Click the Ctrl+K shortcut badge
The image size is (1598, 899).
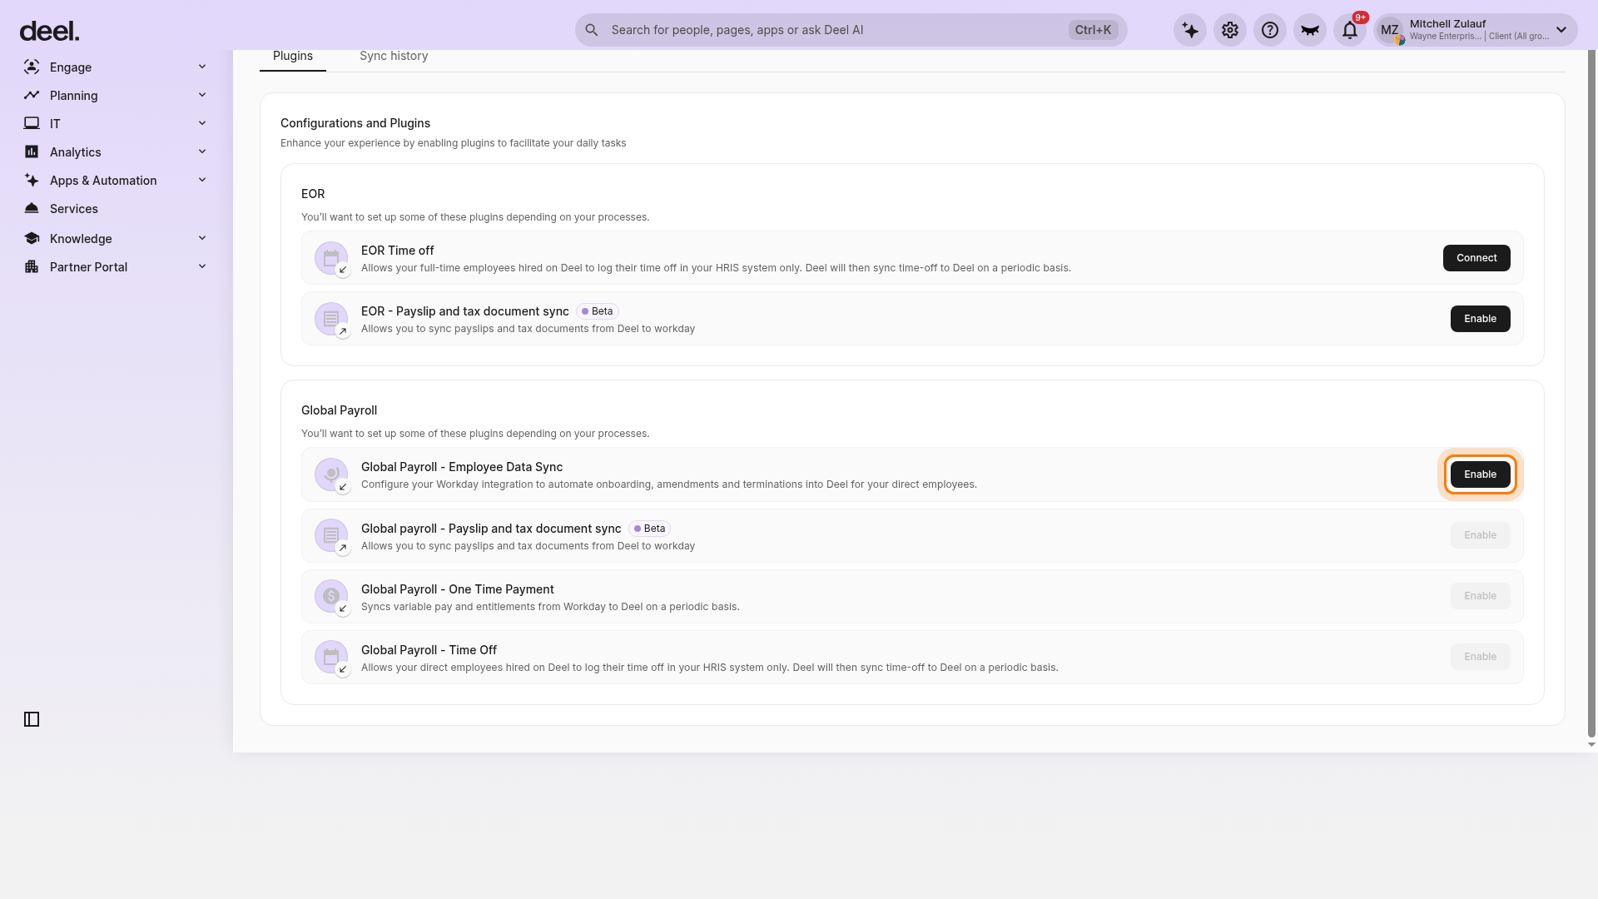1093,30
